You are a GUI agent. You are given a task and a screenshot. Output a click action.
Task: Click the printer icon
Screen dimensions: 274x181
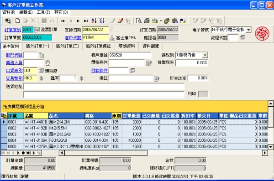click(x=147, y=21)
